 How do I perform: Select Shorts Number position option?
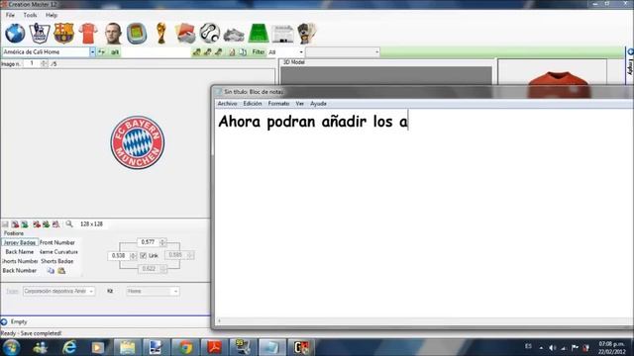(x=20, y=261)
